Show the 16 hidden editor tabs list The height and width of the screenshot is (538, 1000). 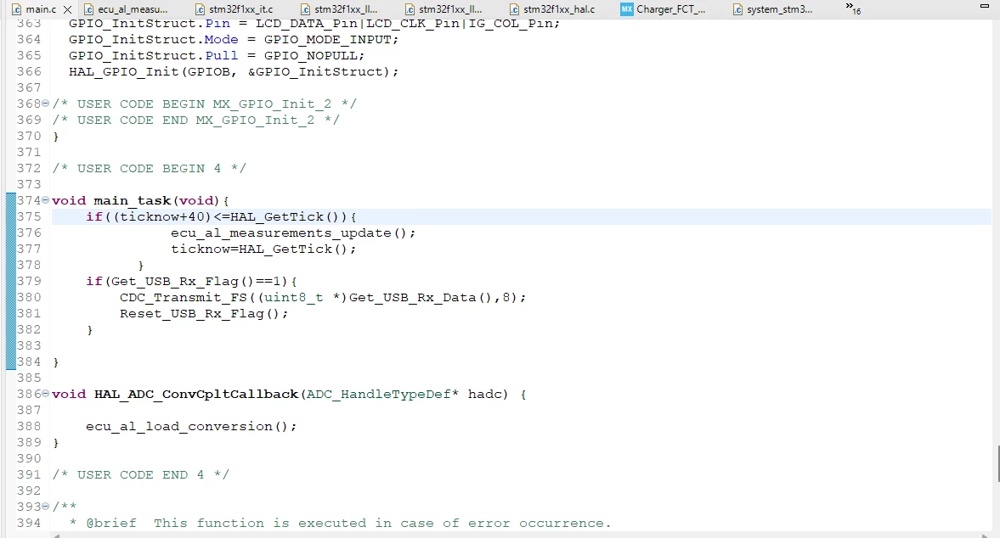tap(853, 8)
